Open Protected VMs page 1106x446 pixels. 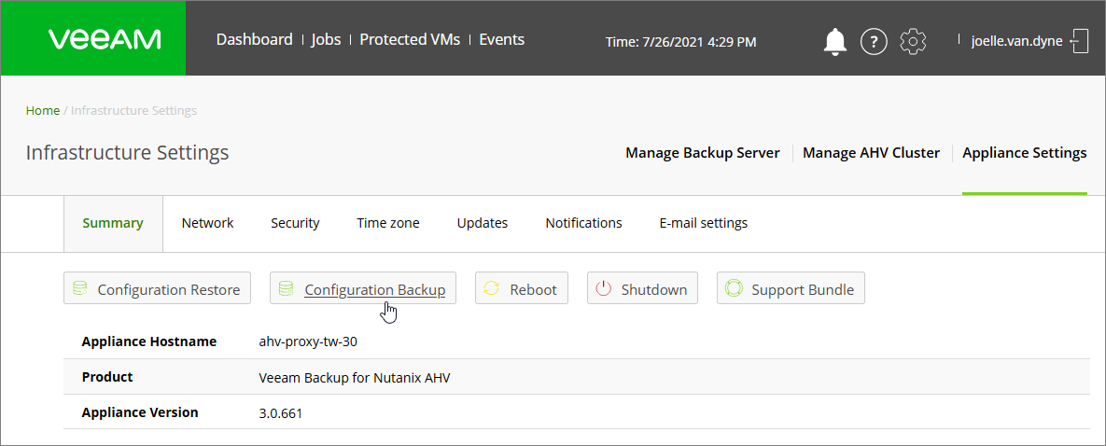[410, 39]
